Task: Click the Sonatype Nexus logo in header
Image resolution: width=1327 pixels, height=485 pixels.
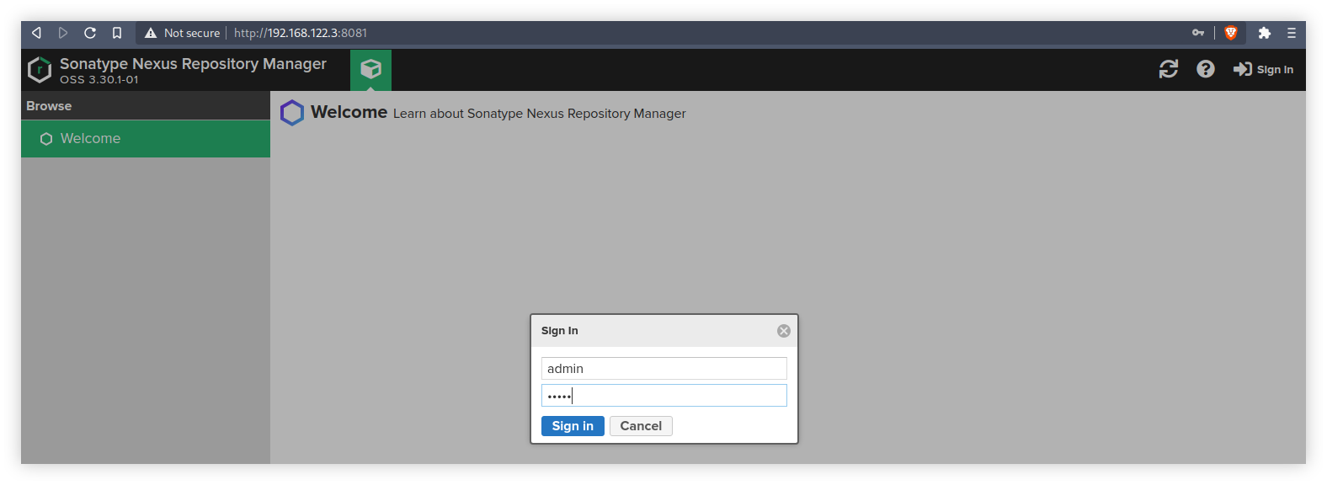Action: 40,70
